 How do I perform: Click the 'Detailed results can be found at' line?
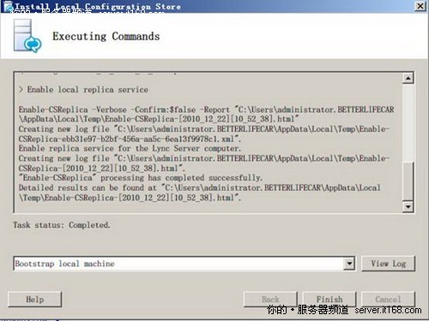coord(200,187)
